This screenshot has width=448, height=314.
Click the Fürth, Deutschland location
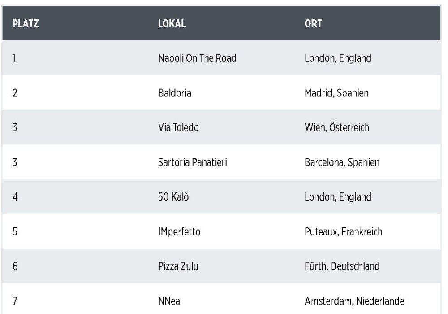[x=342, y=266]
